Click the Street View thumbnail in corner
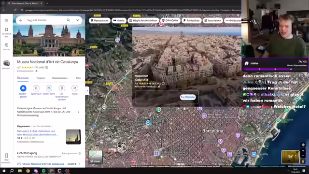Screen dimensions: 309x174 (290, 157)
